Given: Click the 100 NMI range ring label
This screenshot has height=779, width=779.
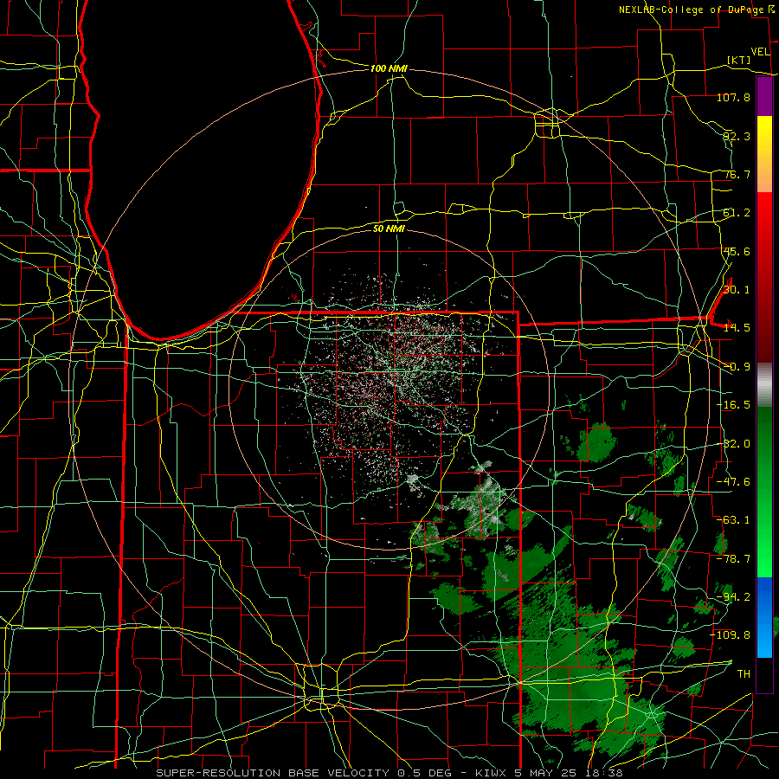Looking at the screenshot, I should coord(389,68).
